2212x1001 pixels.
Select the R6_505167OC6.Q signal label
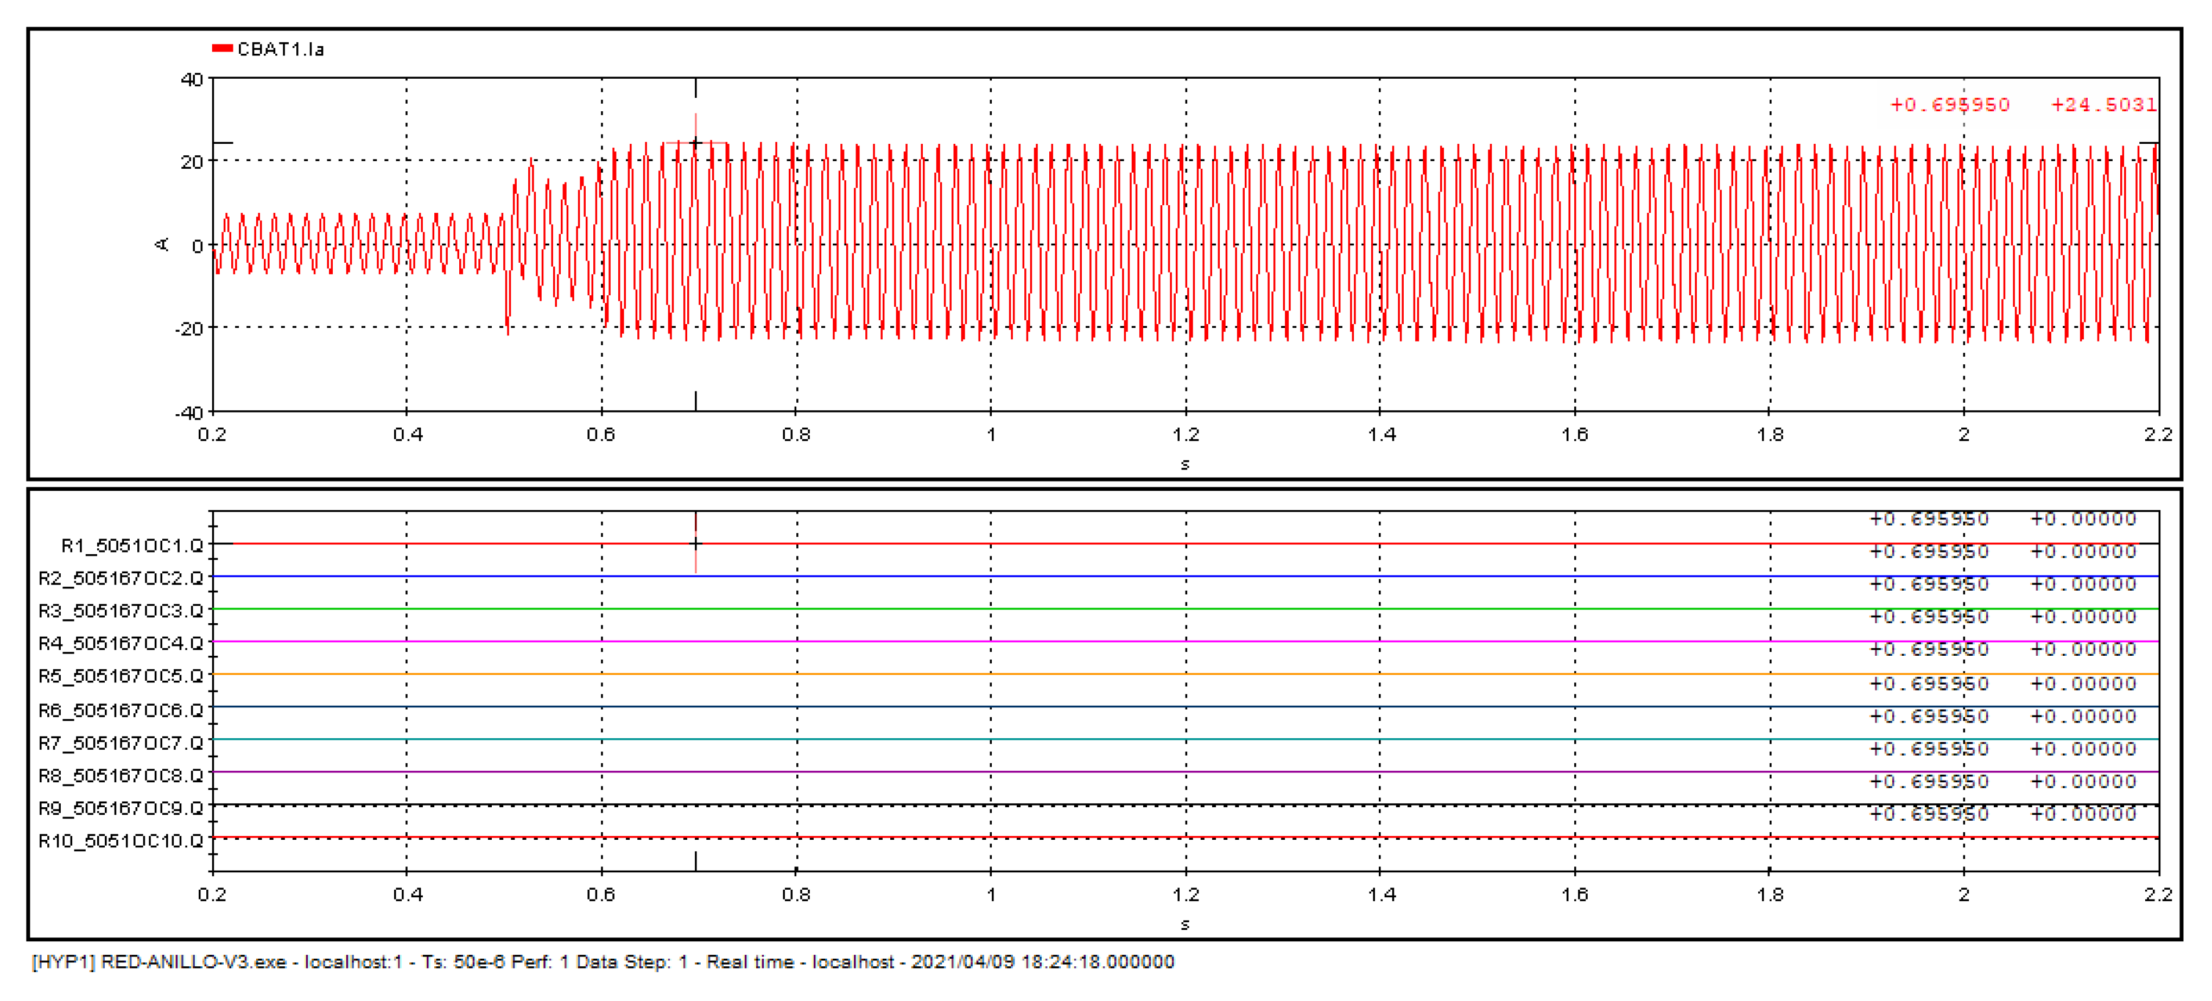[x=120, y=711]
